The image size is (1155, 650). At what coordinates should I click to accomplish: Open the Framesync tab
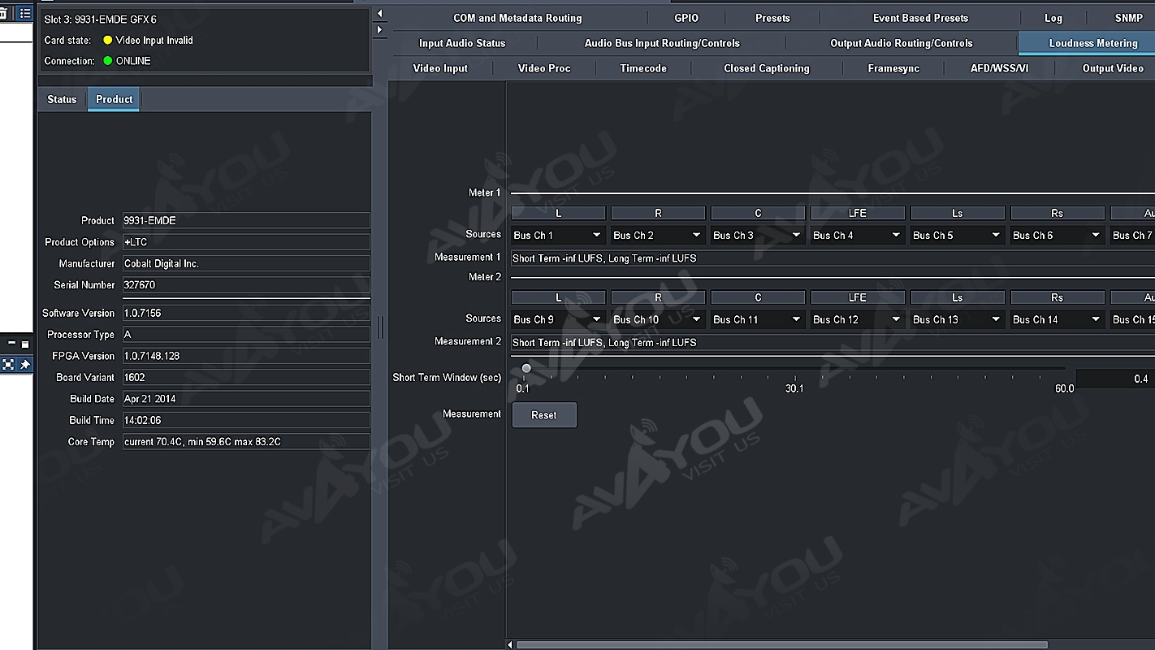pos(893,68)
